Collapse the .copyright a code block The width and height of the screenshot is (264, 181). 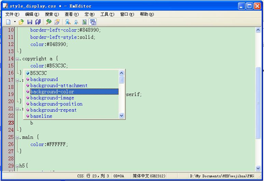[17, 59]
